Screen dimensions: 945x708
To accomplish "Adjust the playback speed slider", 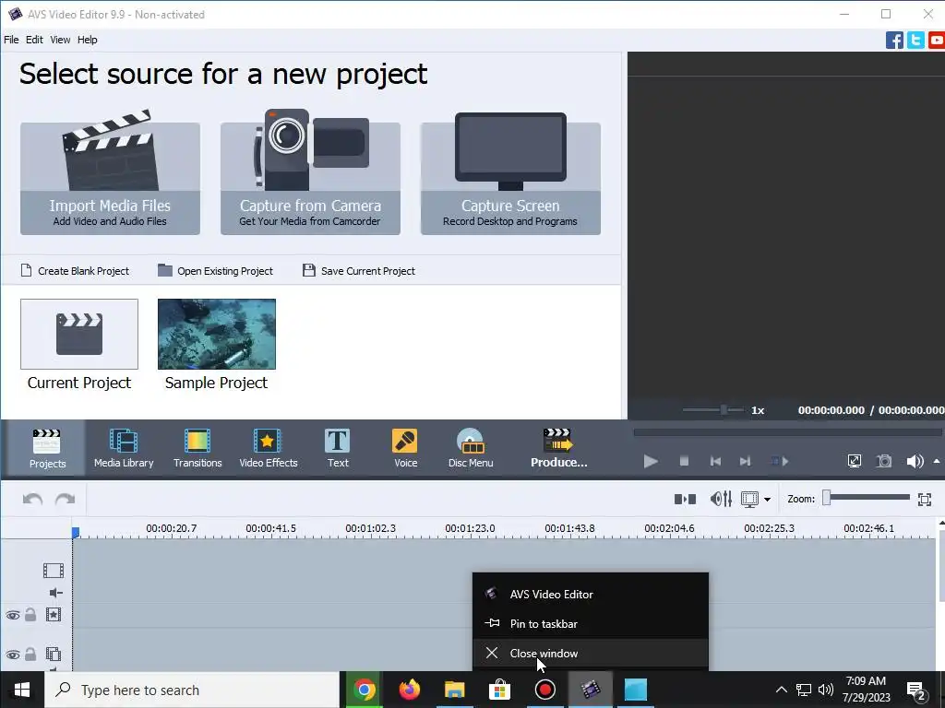I will (x=724, y=410).
